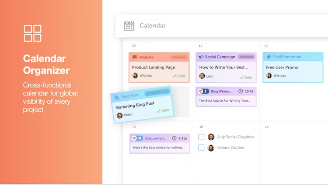This screenshot has width=328, height=185.
Task: Check the July Social Graphics checkbox
Action: [201, 137]
